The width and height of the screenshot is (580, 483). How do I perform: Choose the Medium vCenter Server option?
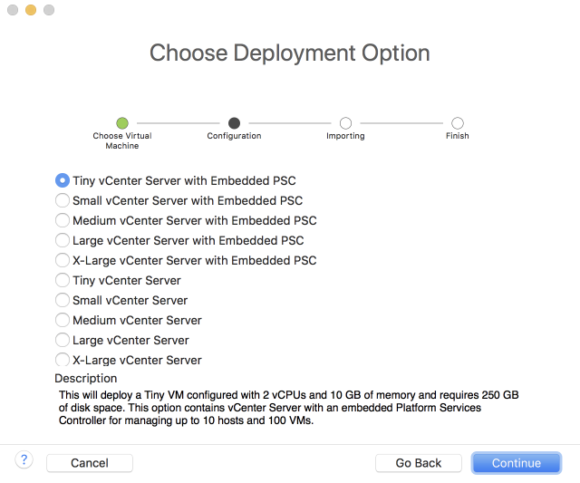[63, 320]
